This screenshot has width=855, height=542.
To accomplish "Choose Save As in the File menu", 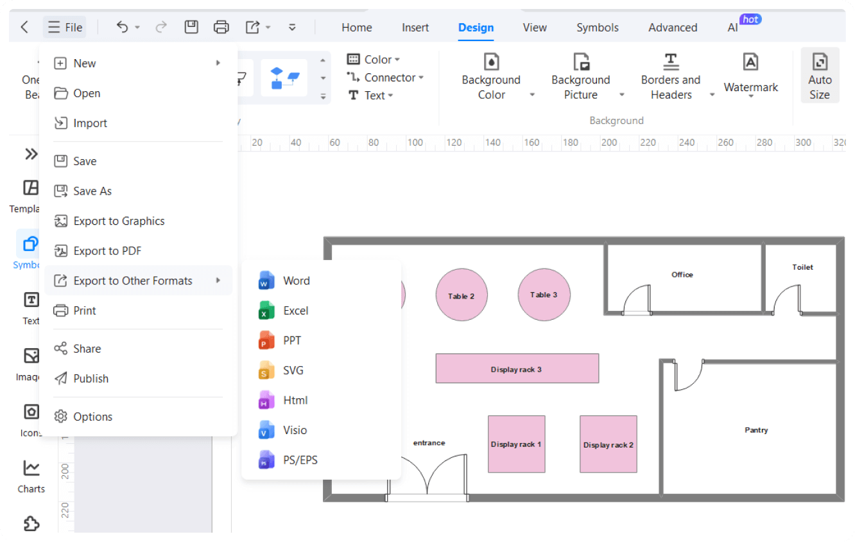I will 138,191.
